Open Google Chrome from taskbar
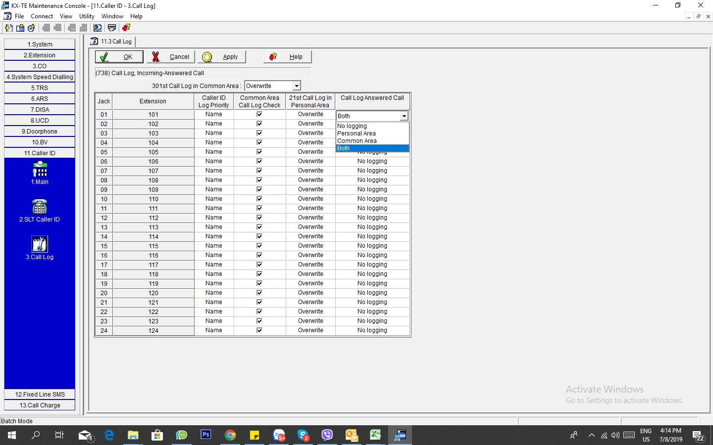Screen dimensions: 713x445 tap(230, 435)
